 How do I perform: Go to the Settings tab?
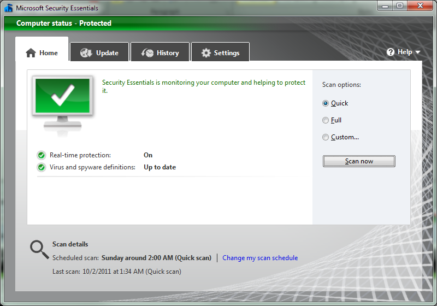(221, 52)
